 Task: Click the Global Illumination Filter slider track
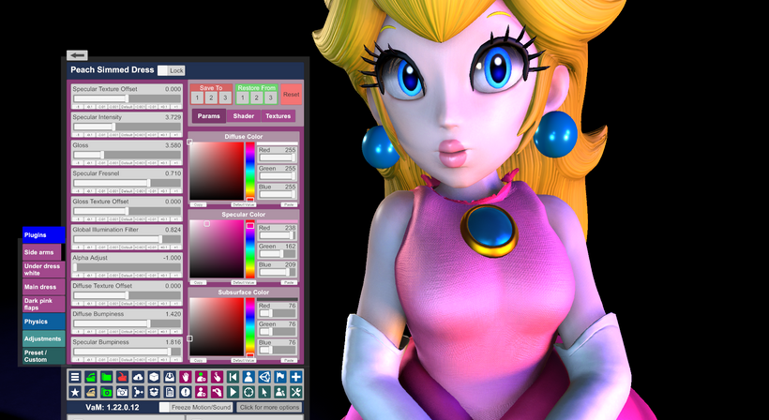coord(127,240)
